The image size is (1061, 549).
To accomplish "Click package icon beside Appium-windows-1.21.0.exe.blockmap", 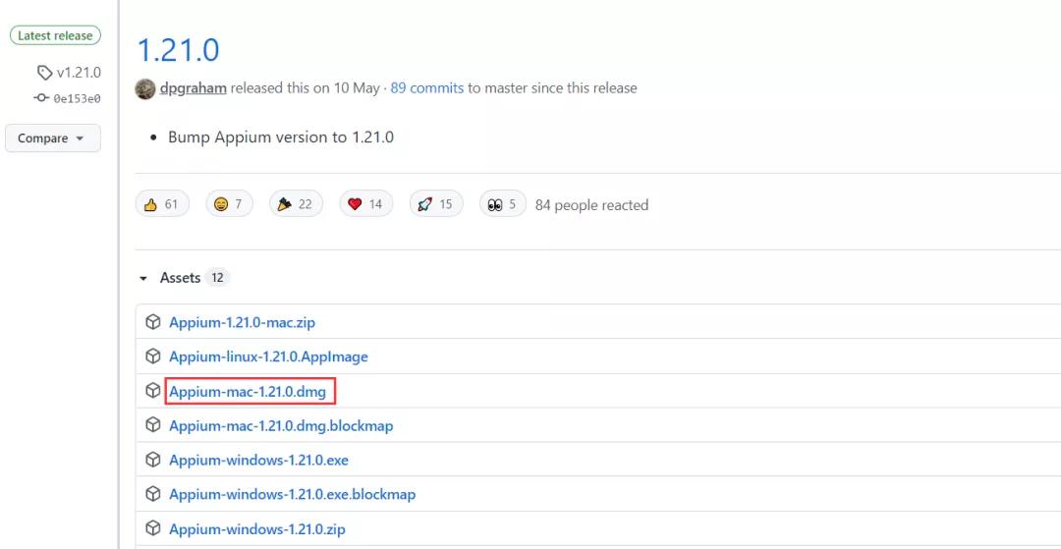I will (153, 494).
